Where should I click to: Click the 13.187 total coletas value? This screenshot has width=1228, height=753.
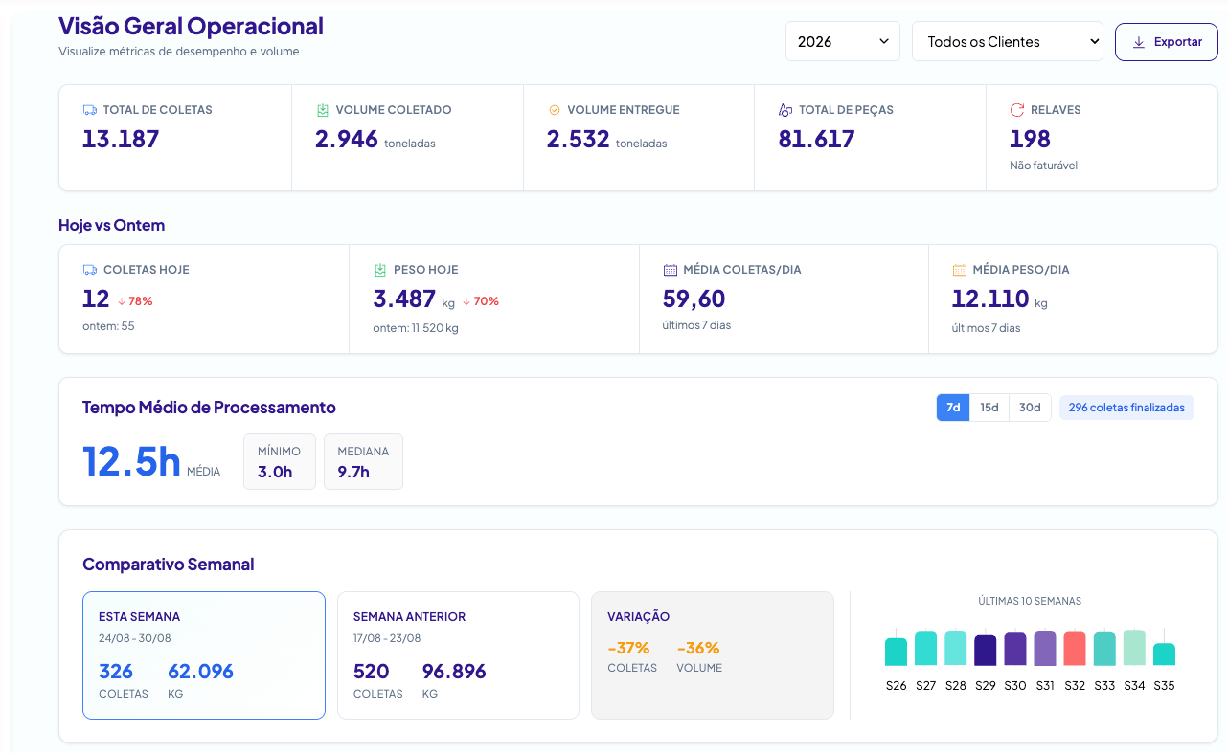[x=121, y=140]
